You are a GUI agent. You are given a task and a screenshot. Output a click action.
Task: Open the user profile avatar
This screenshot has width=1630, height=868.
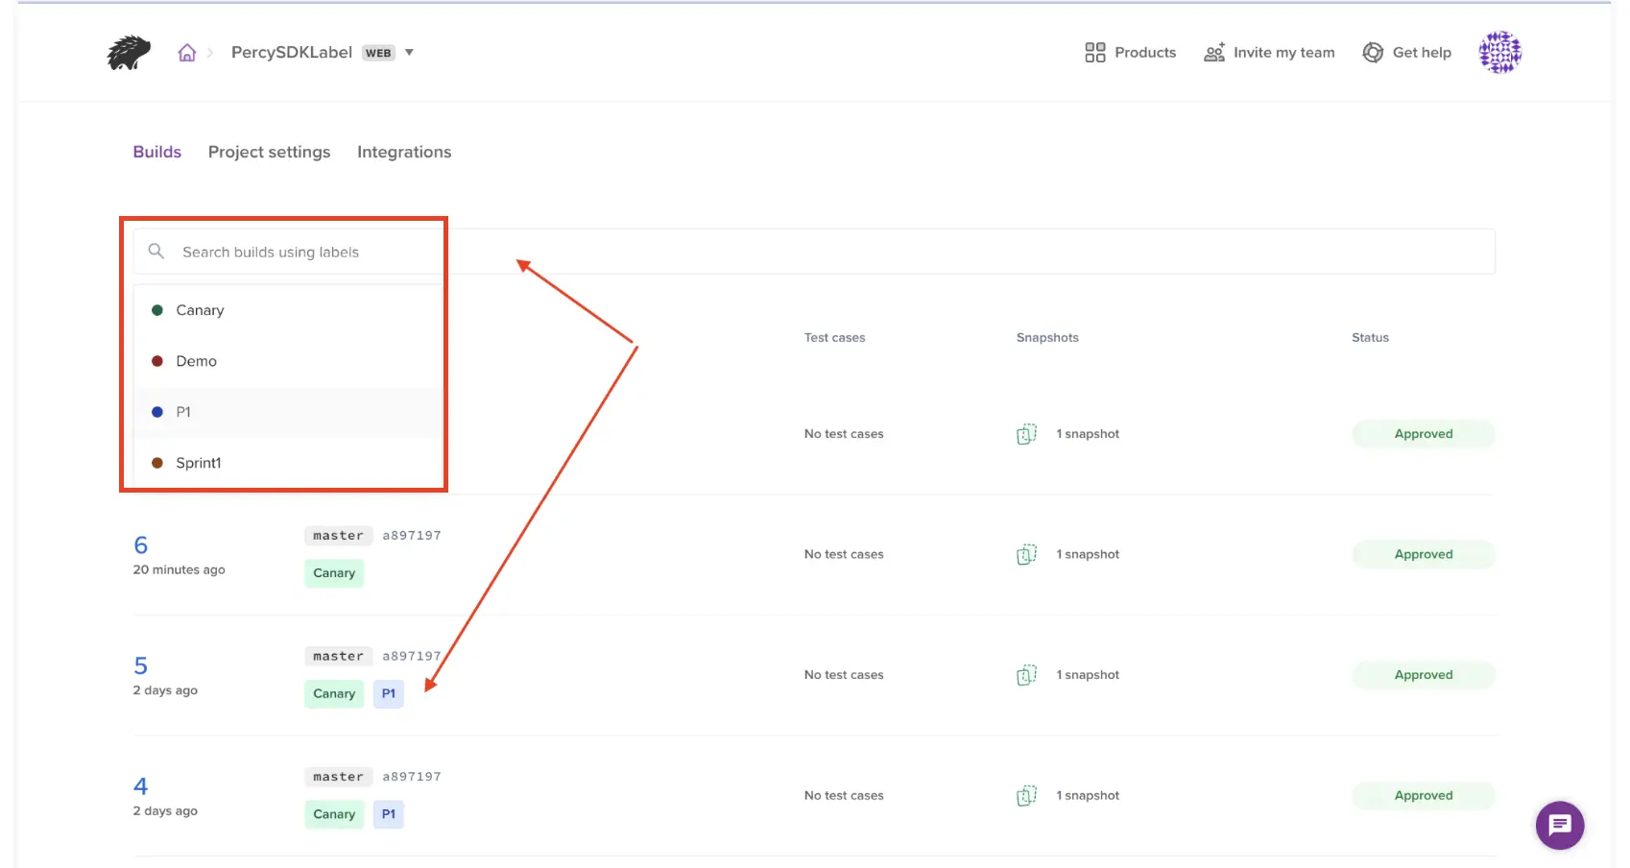click(x=1499, y=53)
